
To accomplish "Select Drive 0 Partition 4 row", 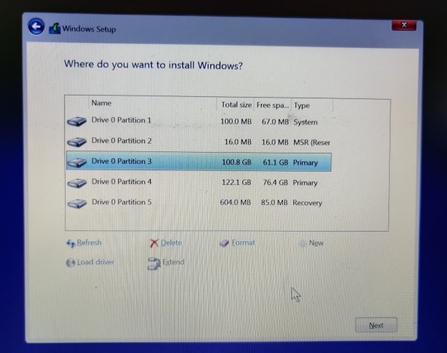I will click(x=198, y=183).
